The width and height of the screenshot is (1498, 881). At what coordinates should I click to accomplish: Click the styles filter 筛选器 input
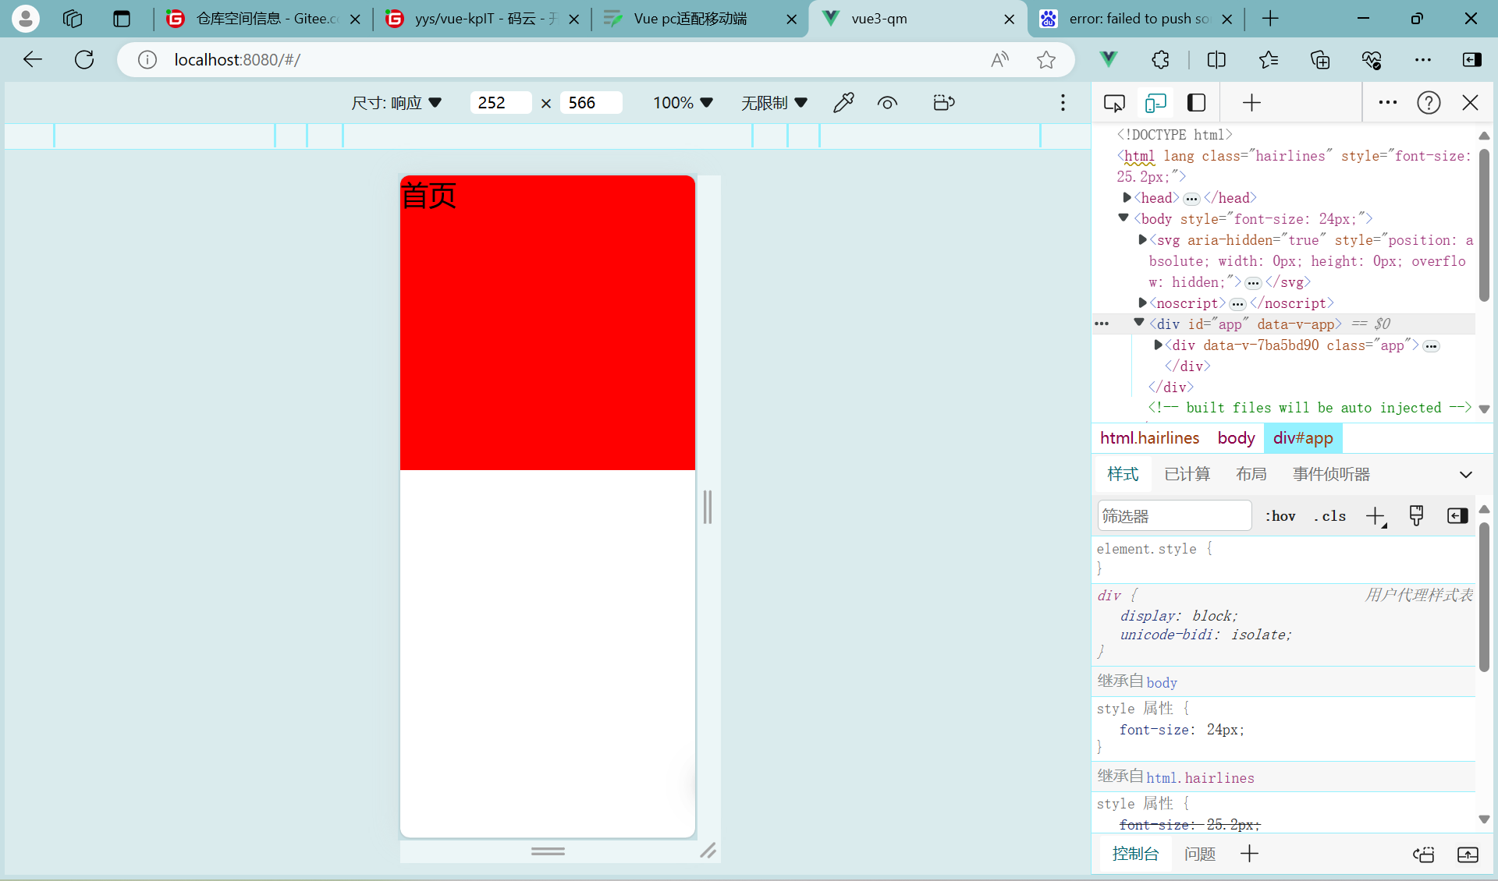point(1174,515)
